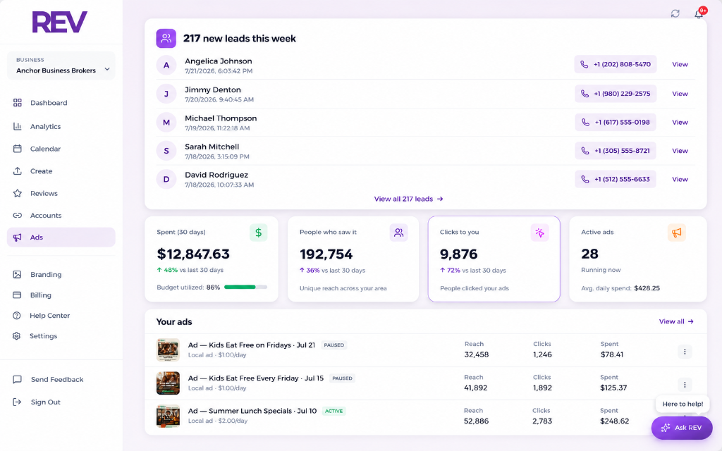
Task: View David Rodriguez's lead
Action: pos(680,180)
